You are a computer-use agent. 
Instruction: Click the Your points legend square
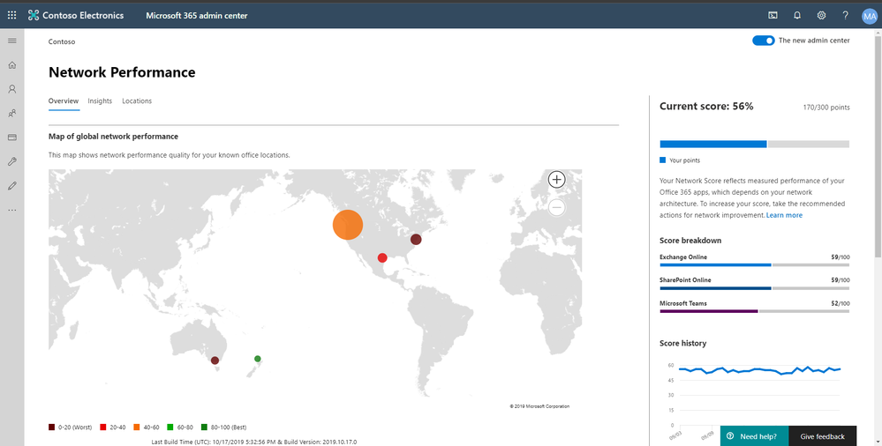(x=663, y=160)
